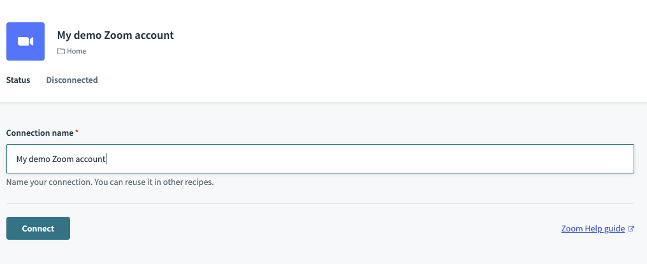Open the Home folder link
647x264 pixels.
[76, 51]
